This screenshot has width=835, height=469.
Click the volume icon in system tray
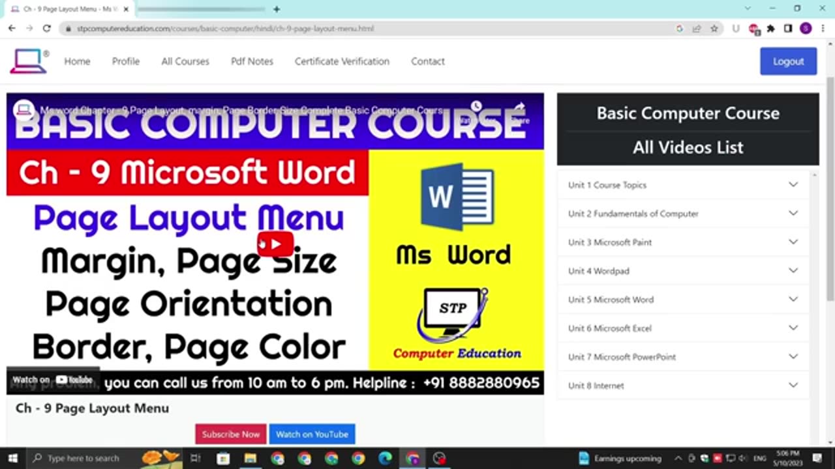pos(744,458)
